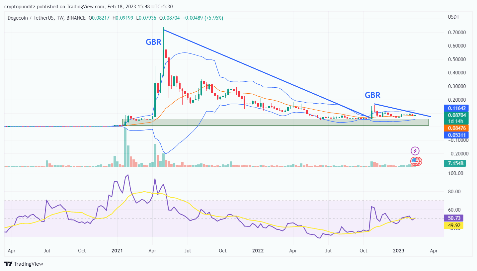Image resolution: width=477 pixels, height=271 pixels.
Task: Click the 0.50000 price axis label
Action: 456,59
